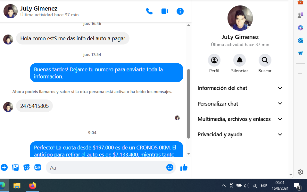307x192 pixels.
Task: Click the 'Perfecto! La cuota desde' message
Action: [x=106, y=149]
